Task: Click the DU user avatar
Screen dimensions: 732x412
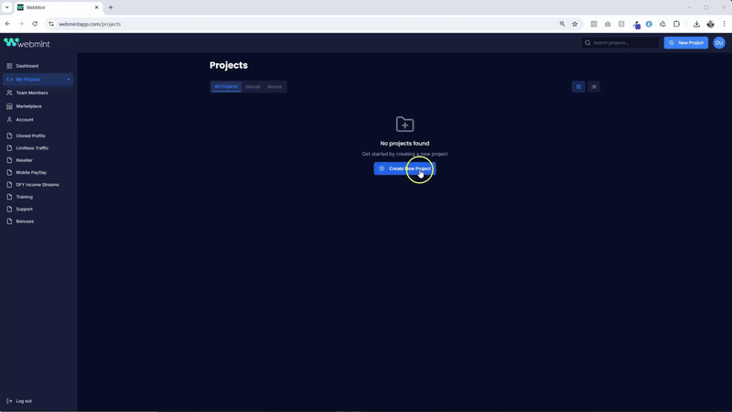Action: coord(719,43)
